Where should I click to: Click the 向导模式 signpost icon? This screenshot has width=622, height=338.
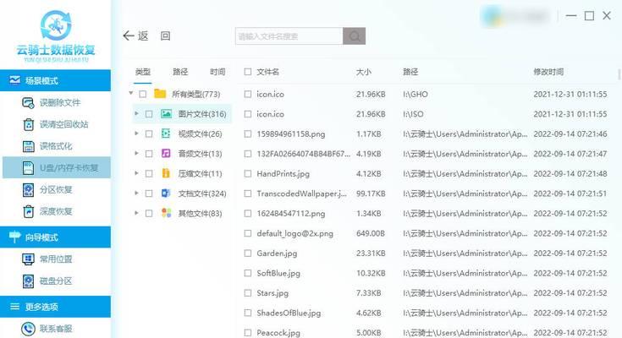coord(14,237)
